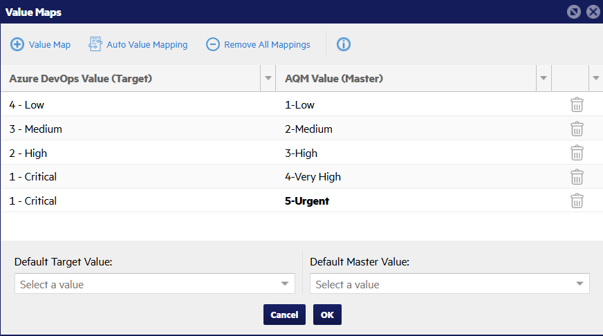Delete the 4-Very High mapping row
Image resolution: width=603 pixels, height=336 pixels.
(x=577, y=177)
